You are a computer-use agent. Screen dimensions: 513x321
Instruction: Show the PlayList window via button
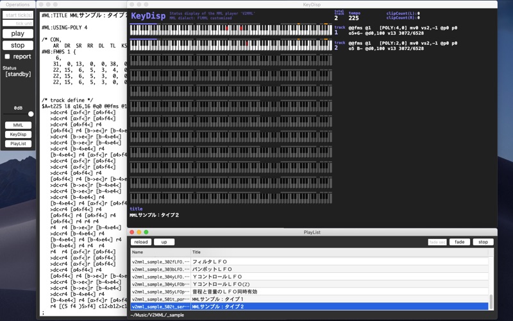(x=18, y=143)
